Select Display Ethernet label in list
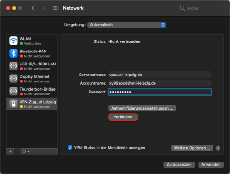The image size is (230, 174). 34,76
